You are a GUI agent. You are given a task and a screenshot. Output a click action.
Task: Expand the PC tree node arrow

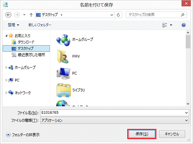6,80
